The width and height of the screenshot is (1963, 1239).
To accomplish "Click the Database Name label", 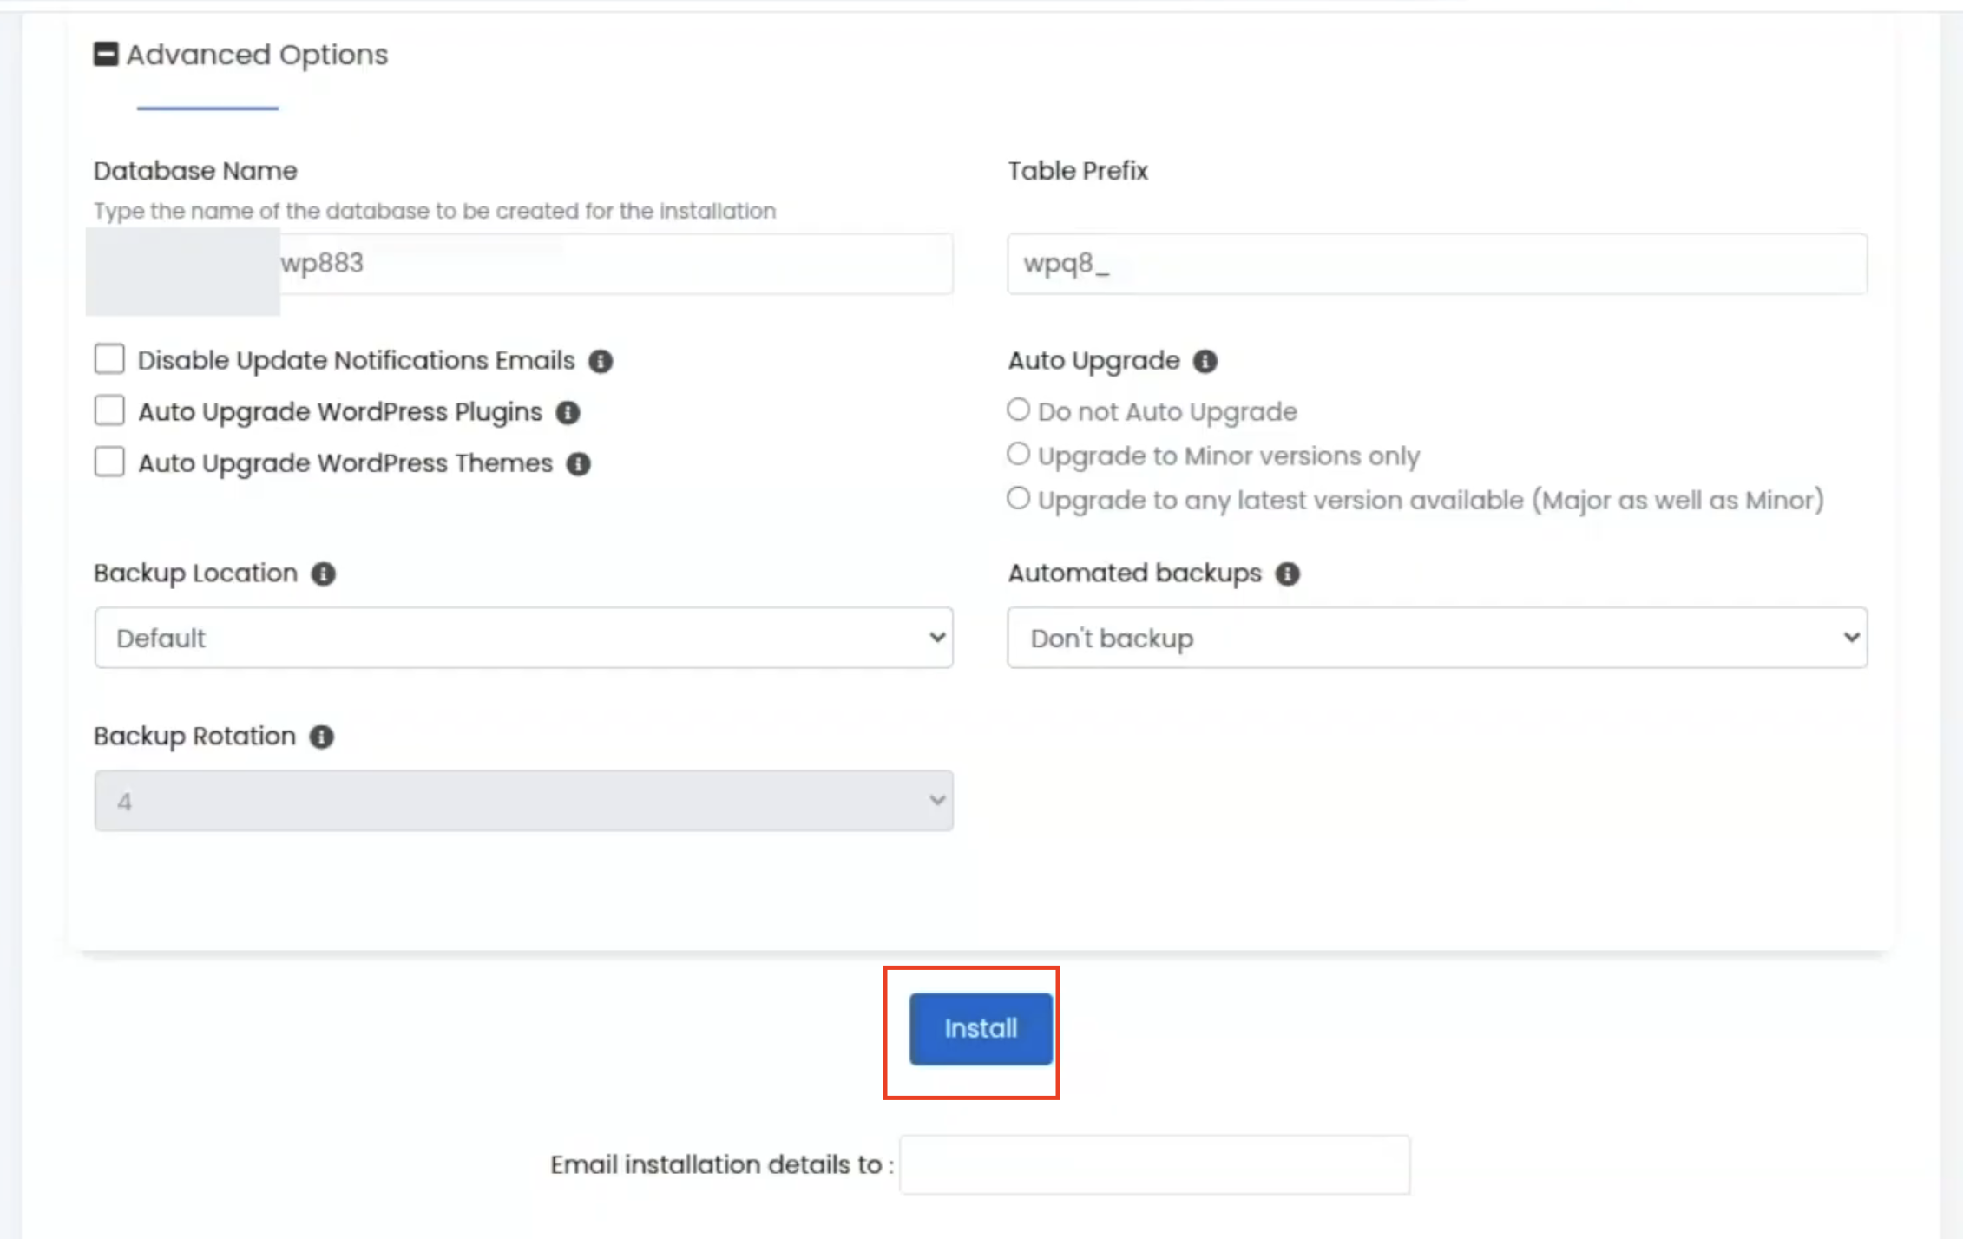I will pyautogui.click(x=195, y=171).
